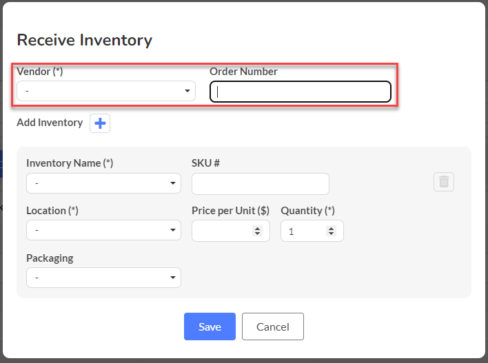This screenshot has width=488, height=363.
Task: Increment Quantity using the up arrow
Action: click(331, 228)
